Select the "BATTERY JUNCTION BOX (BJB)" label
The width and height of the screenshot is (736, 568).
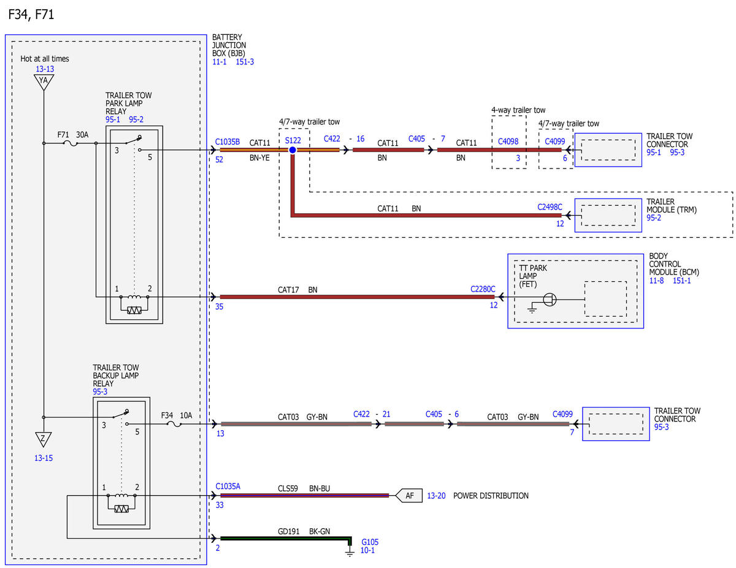pos(230,45)
